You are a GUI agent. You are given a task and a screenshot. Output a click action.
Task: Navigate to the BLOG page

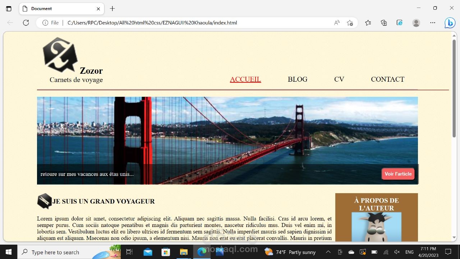tap(298, 79)
